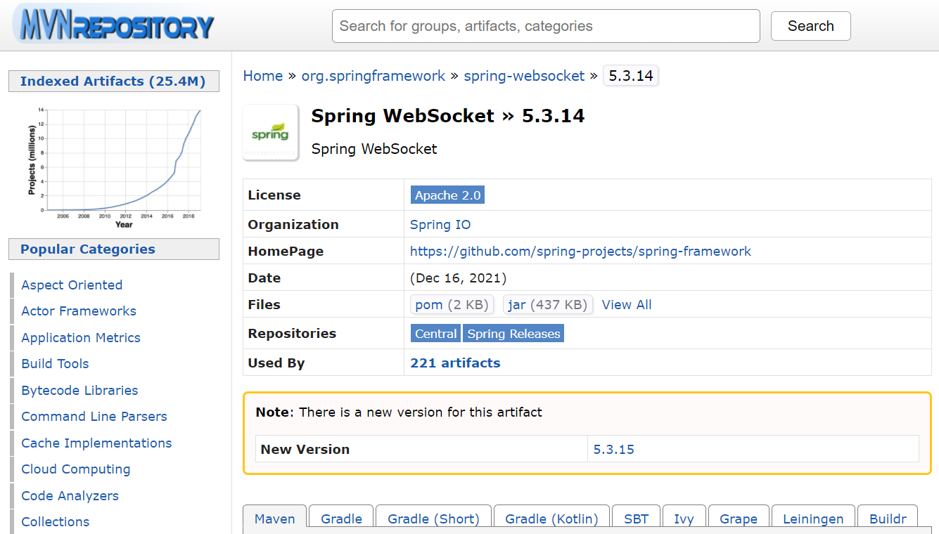Click the Spring Releases repository tag
This screenshot has height=534, width=939.
[x=513, y=334]
